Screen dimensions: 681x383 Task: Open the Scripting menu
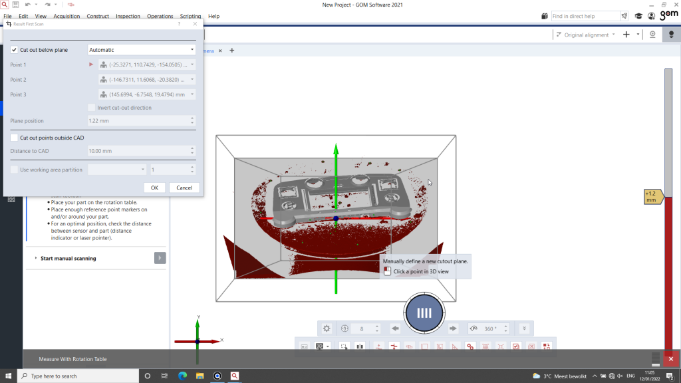click(x=190, y=16)
